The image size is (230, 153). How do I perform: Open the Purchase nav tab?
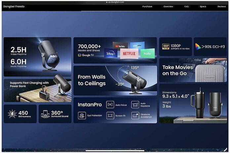(147, 7)
